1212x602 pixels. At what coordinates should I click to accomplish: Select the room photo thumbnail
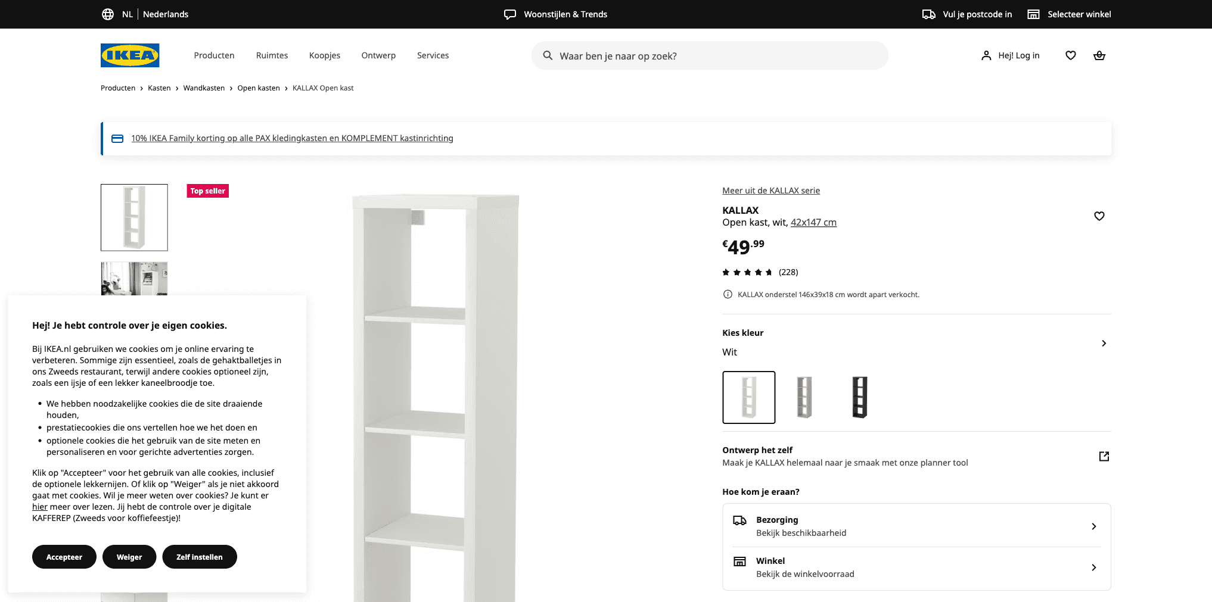pos(134,279)
